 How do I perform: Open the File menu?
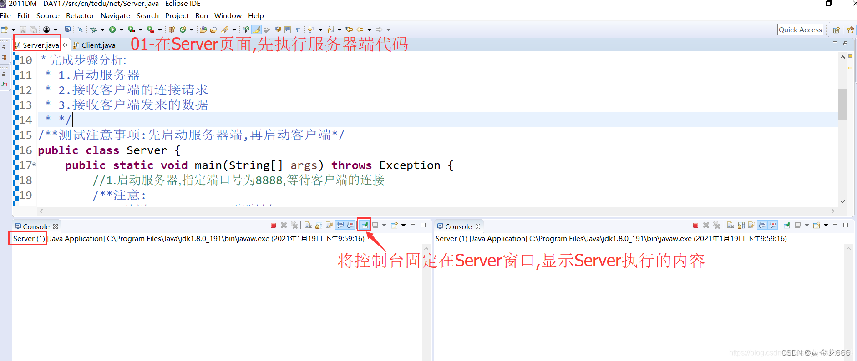click(x=5, y=15)
